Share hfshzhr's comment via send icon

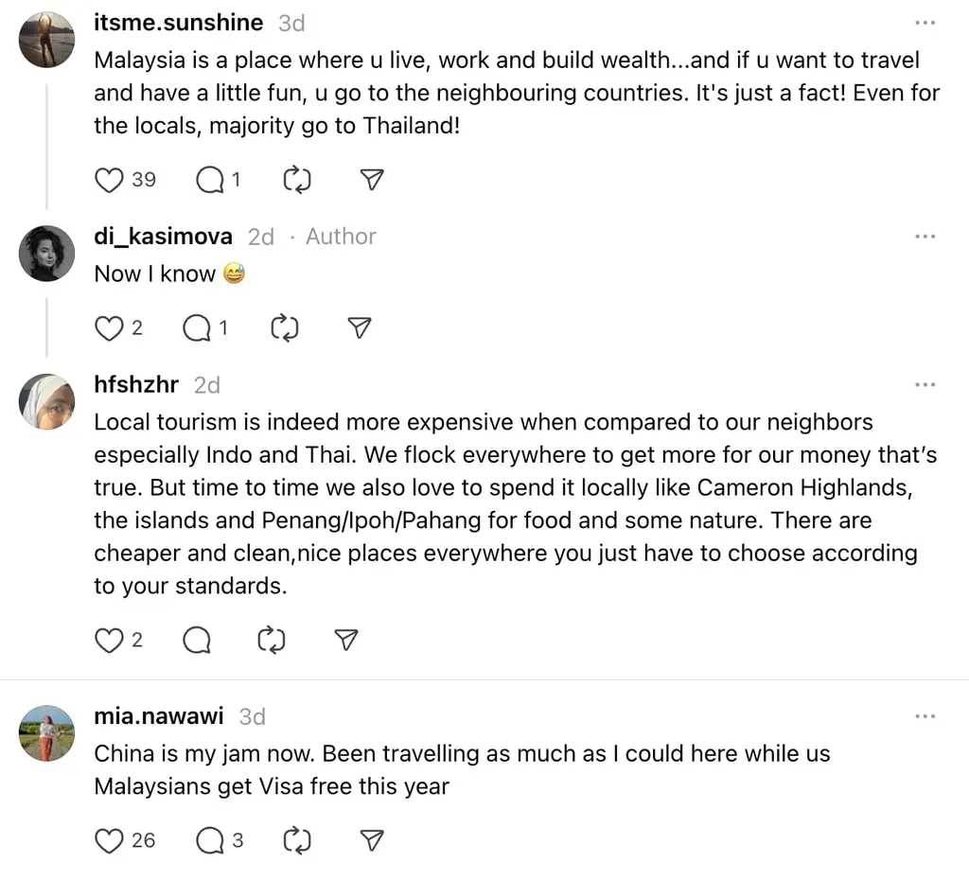pos(347,641)
